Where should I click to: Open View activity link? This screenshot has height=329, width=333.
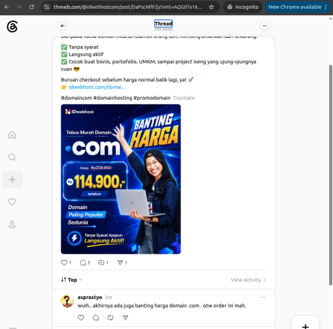coord(248,280)
